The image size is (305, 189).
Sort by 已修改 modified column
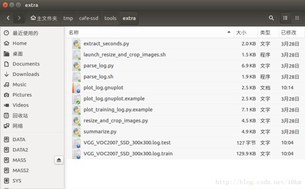pos(291,32)
